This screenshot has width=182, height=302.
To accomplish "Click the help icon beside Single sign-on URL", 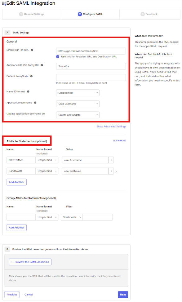I will (x=32, y=50).
